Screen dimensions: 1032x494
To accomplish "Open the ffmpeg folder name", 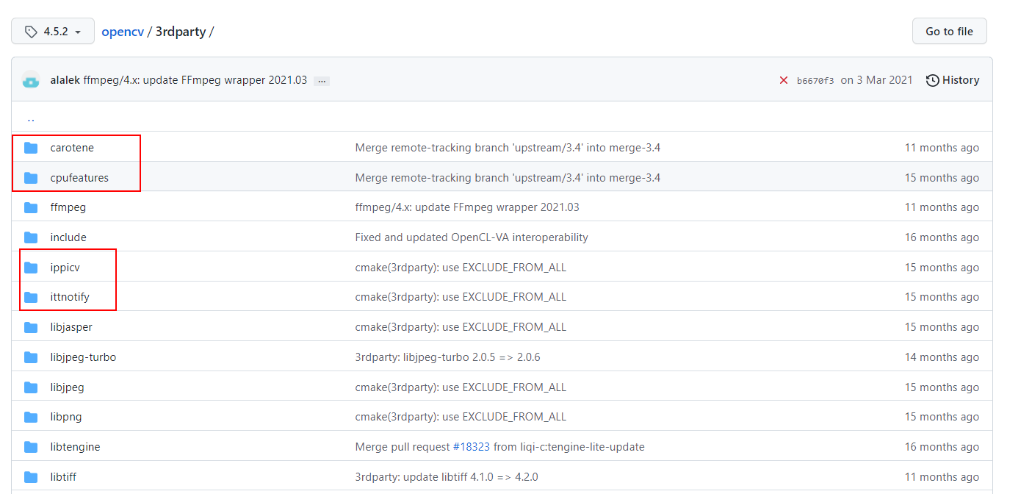I will (68, 207).
